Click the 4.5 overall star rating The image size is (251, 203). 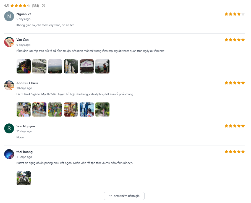point(20,6)
